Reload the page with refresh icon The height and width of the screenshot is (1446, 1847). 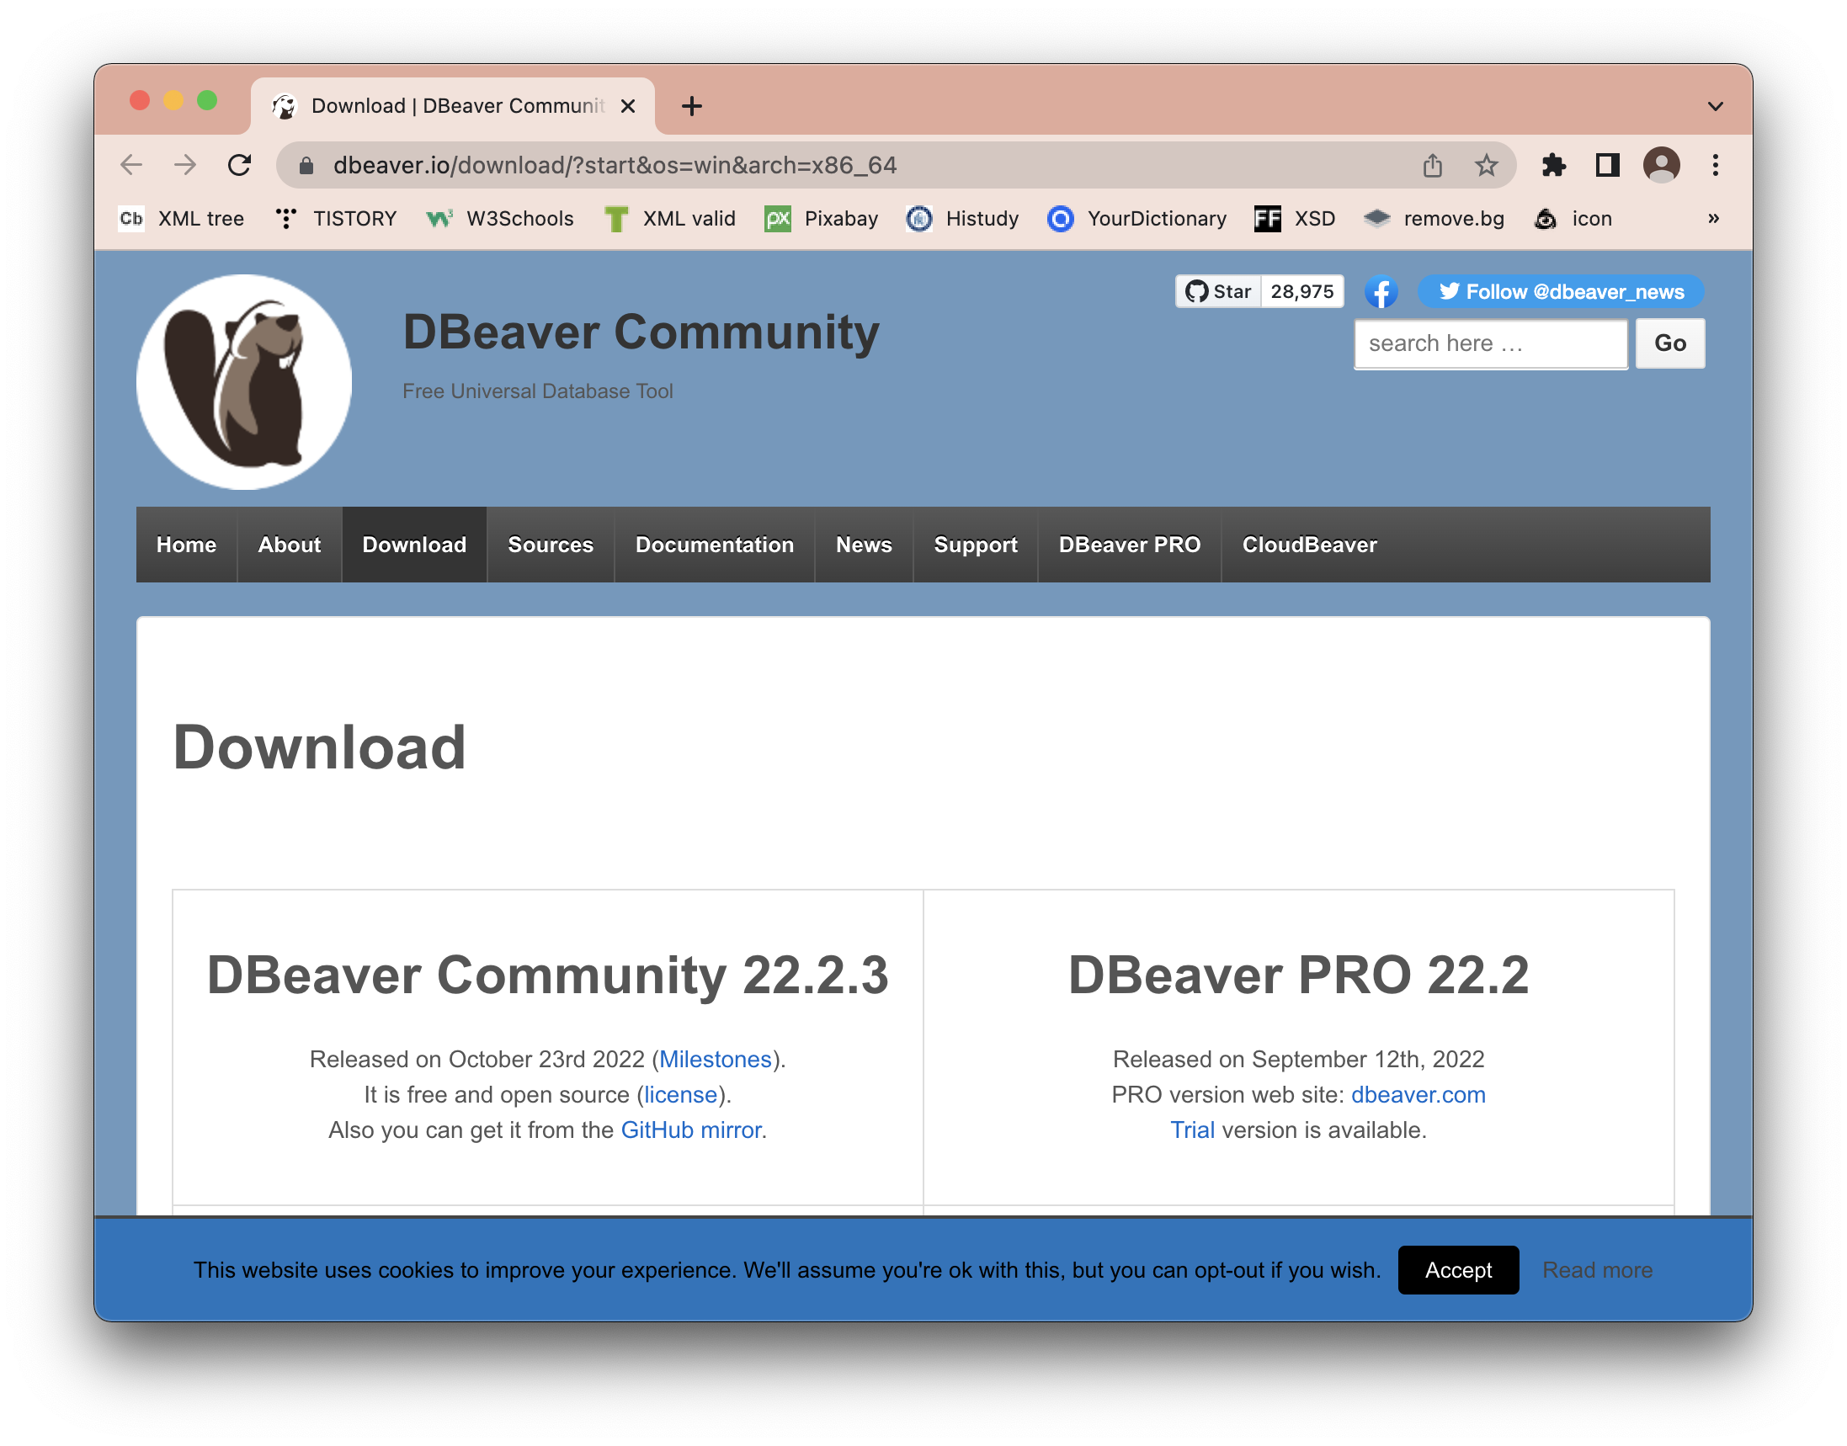[240, 165]
